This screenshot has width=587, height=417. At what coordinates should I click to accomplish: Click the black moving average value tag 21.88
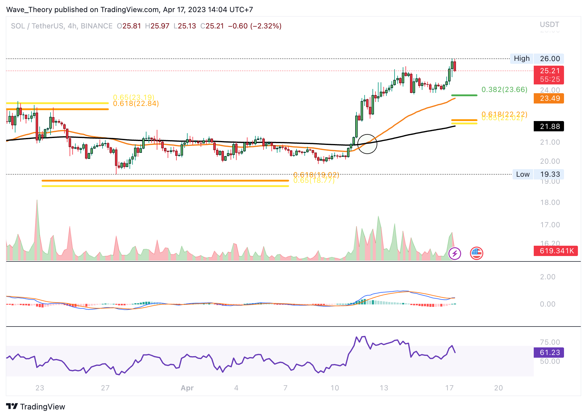[549, 126]
